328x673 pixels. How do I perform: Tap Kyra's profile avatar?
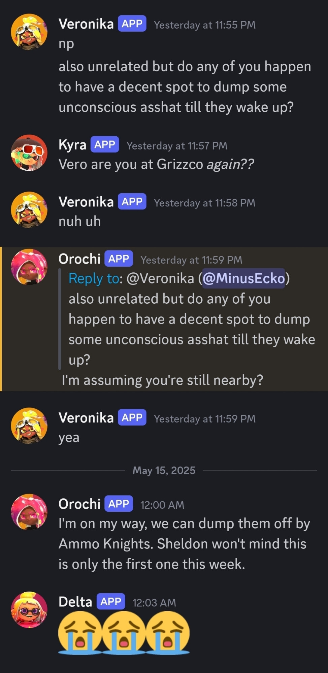click(29, 153)
